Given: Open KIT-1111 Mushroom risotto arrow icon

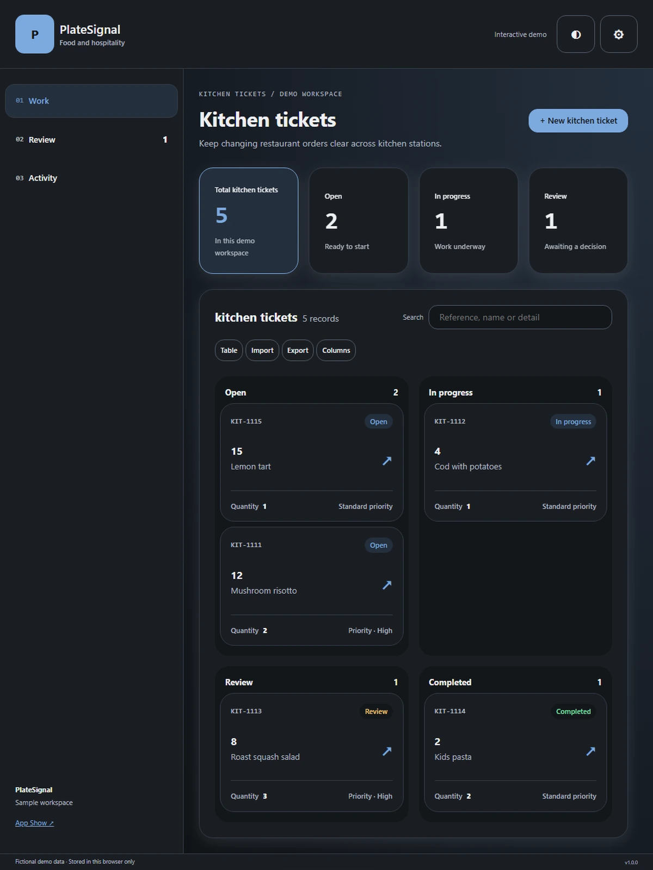Looking at the screenshot, I should click(387, 585).
